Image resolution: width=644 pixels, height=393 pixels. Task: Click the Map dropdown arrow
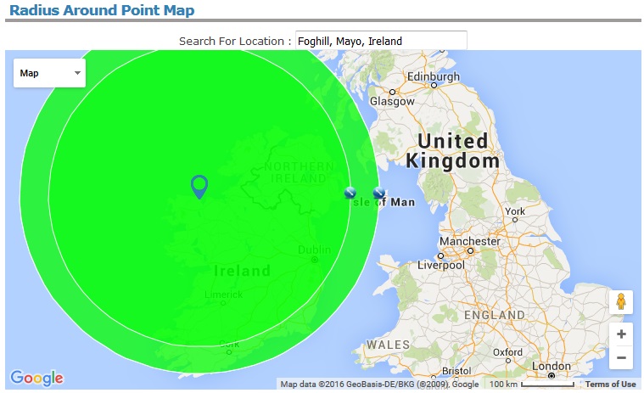(78, 74)
